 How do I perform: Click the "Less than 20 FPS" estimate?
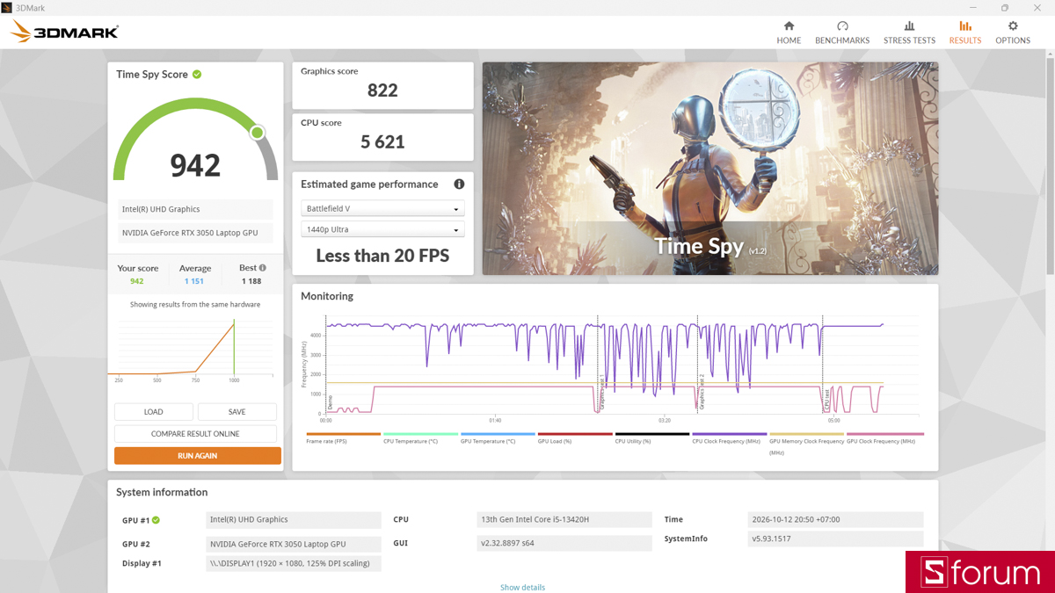point(382,256)
